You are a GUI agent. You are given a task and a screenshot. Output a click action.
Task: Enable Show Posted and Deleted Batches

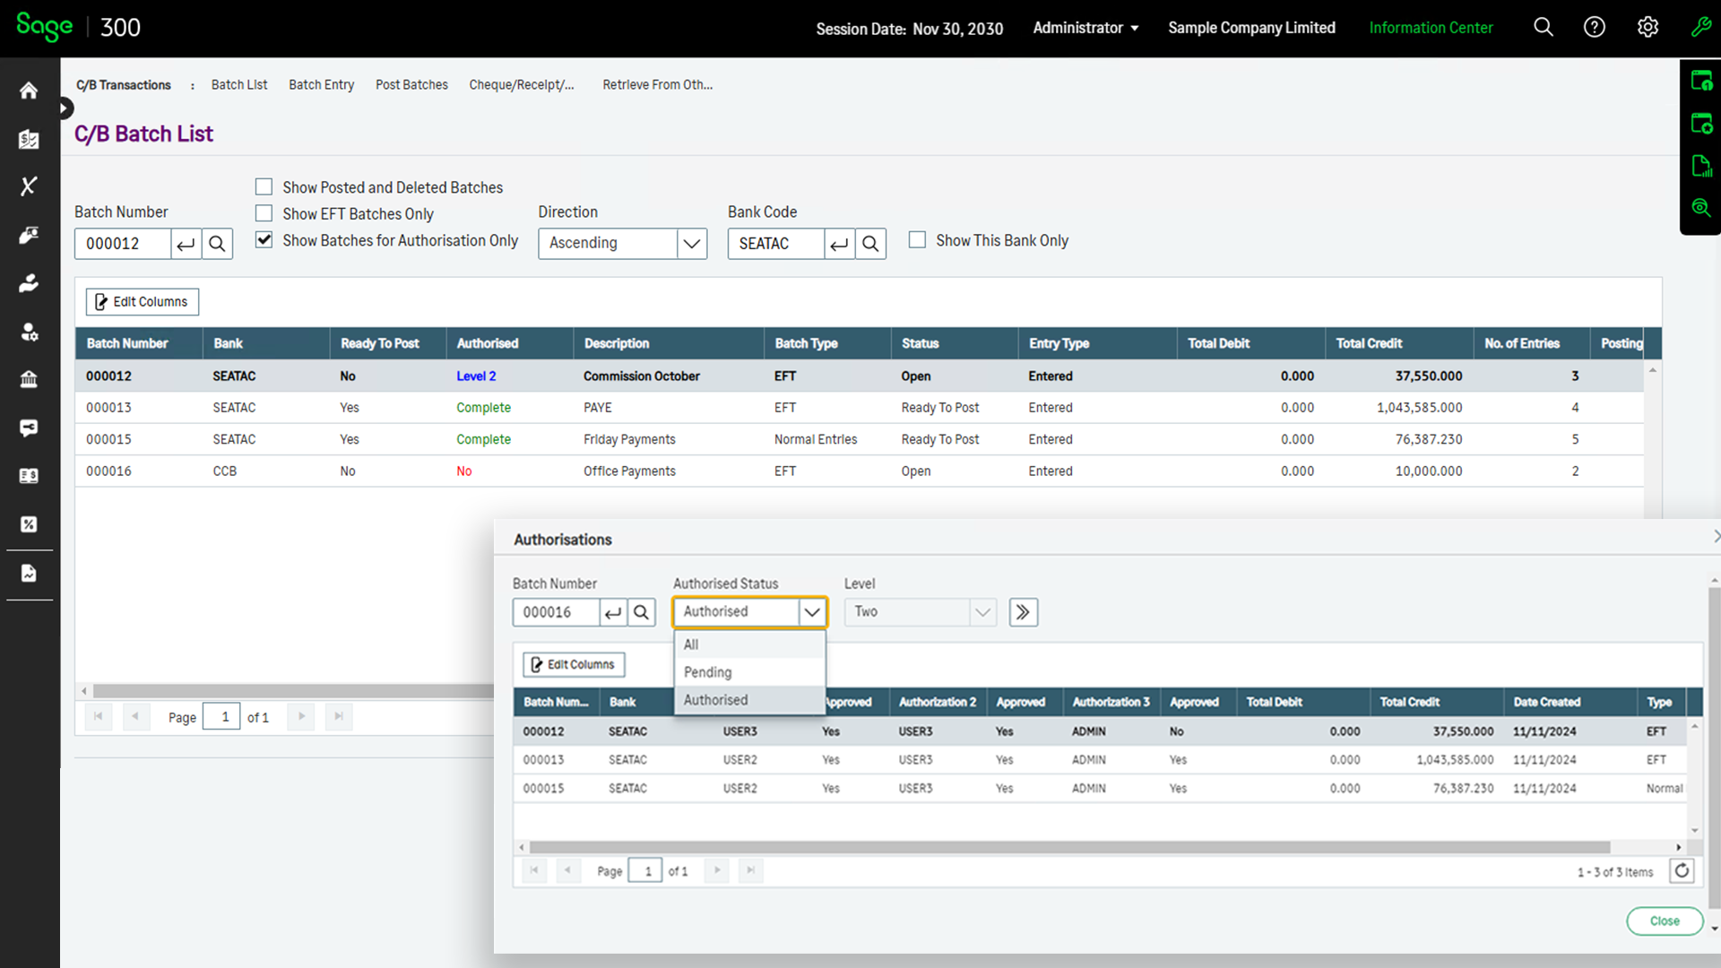coord(264,187)
